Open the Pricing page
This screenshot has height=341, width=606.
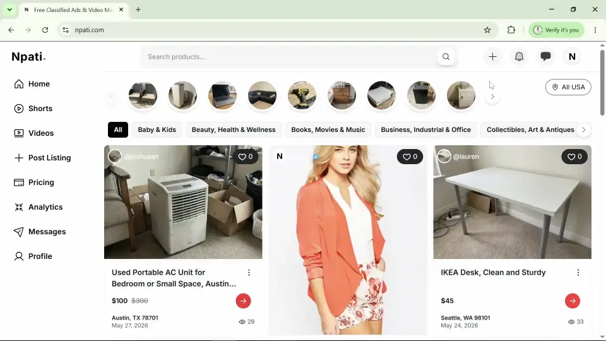(x=33, y=182)
